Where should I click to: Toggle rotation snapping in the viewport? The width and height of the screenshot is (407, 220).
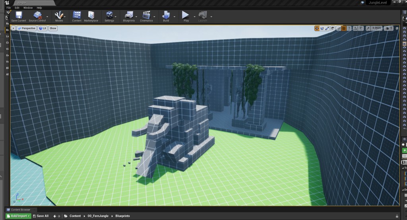tap(355, 28)
